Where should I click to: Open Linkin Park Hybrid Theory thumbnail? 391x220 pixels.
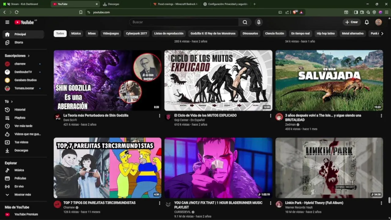point(329,168)
